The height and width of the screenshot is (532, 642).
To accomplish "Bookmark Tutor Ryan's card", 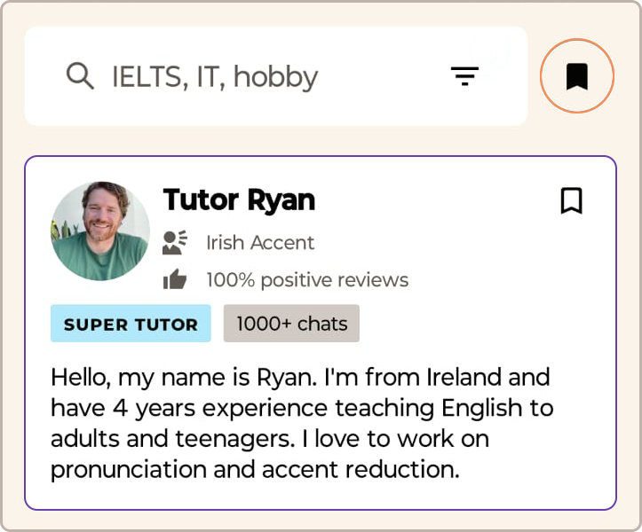I will [572, 201].
